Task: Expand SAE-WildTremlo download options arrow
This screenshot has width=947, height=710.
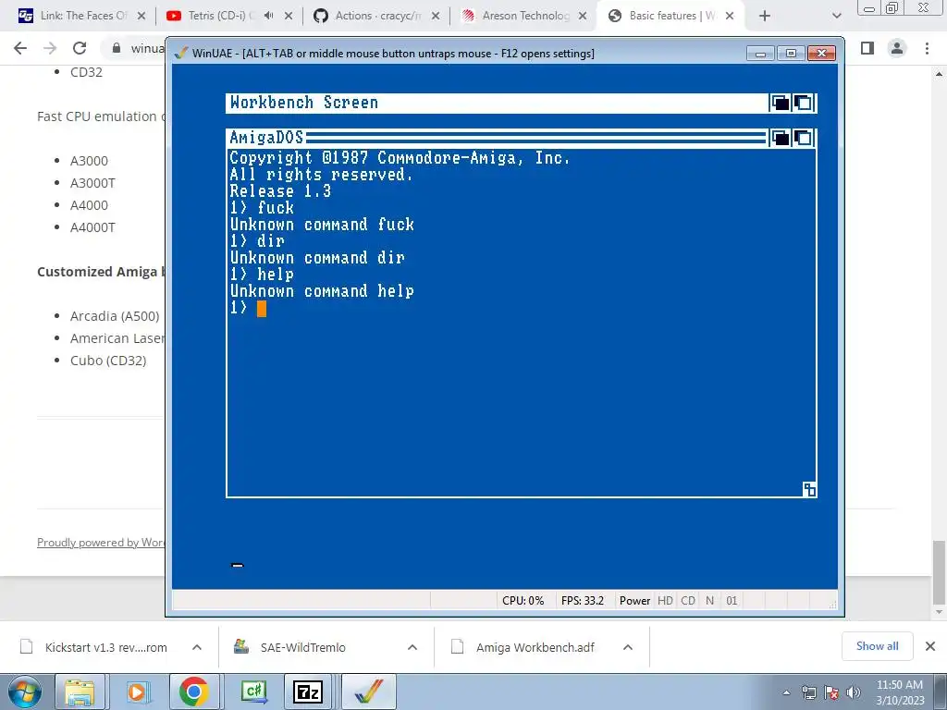Action: tap(412, 647)
